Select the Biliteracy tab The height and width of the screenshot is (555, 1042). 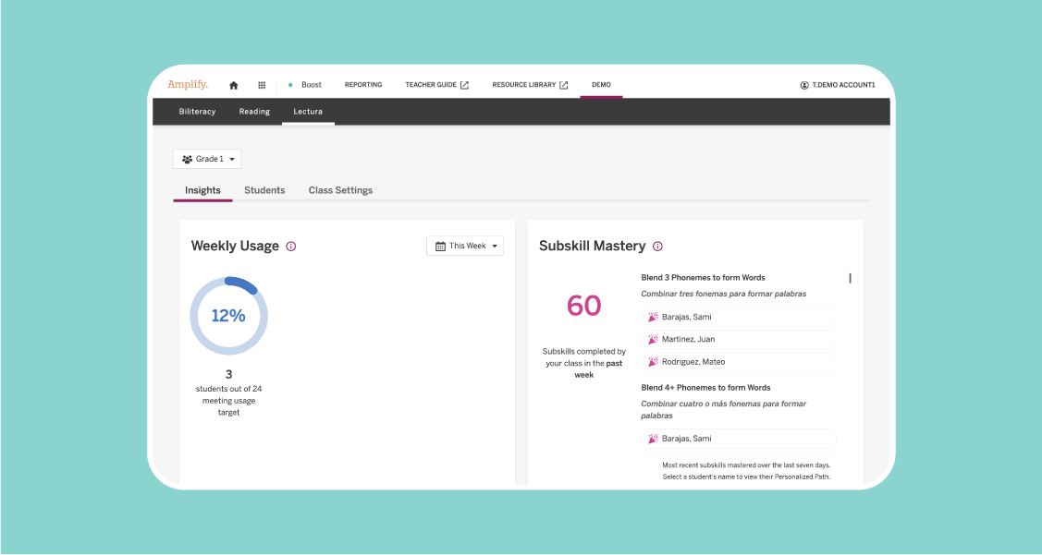(197, 112)
